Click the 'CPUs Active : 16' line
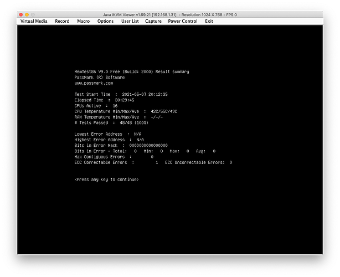The height and width of the screenshot is (277, 340). click(x=96, y=106)
